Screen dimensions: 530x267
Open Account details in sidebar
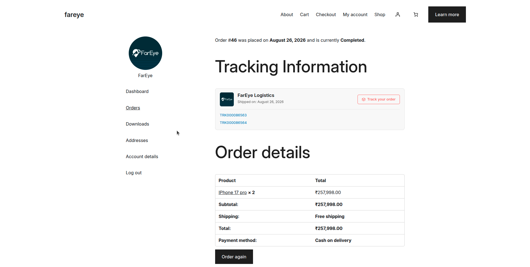coord(142,156)
